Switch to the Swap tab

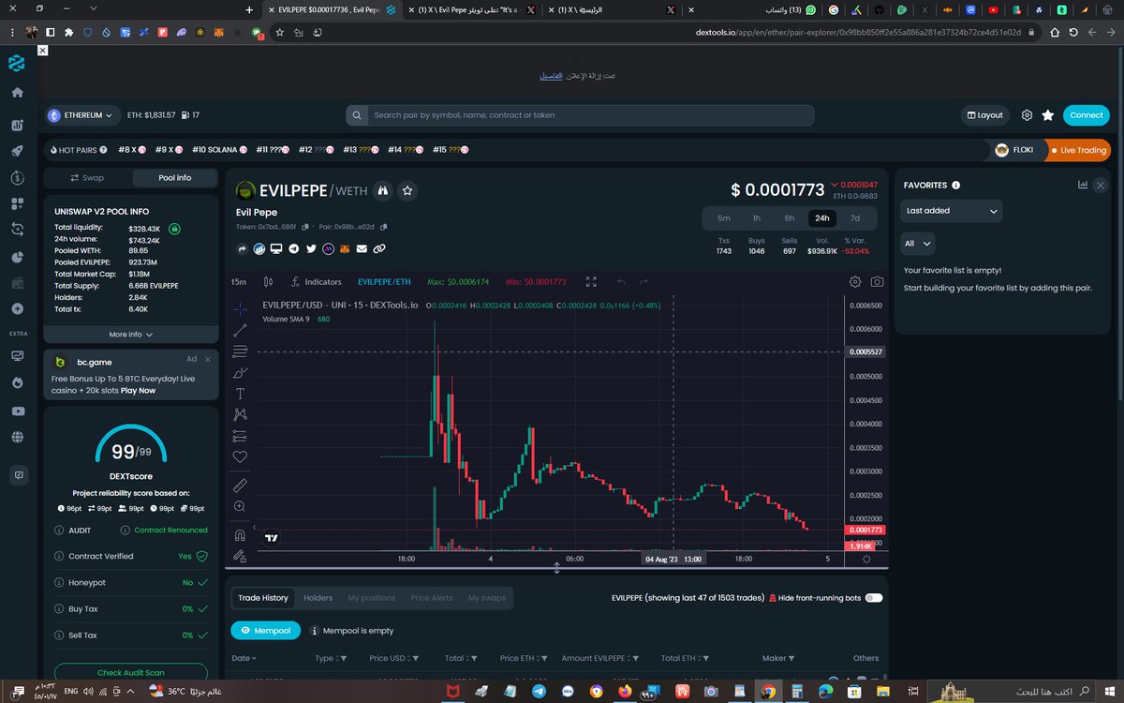pos(87,177)
